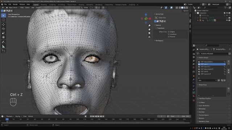
Task: Open the Texture properties tab icon
Action: point(194,100)
